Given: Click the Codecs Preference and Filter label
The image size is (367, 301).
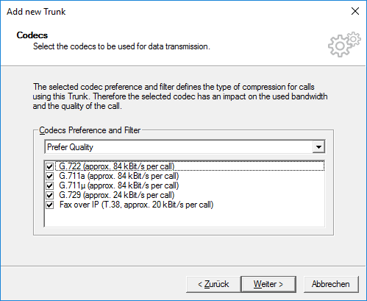Looking at the screenshot, I should [90, 130].
